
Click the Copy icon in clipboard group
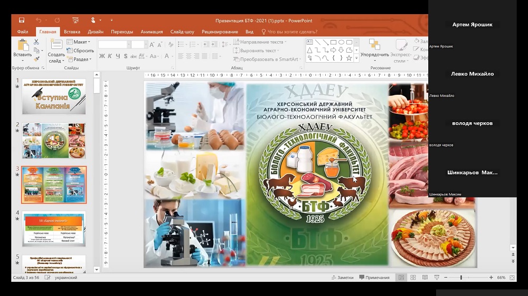(36, 51)
